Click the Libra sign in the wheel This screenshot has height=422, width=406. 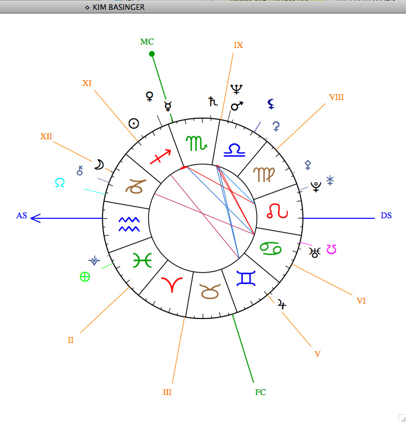pos(235,150)
